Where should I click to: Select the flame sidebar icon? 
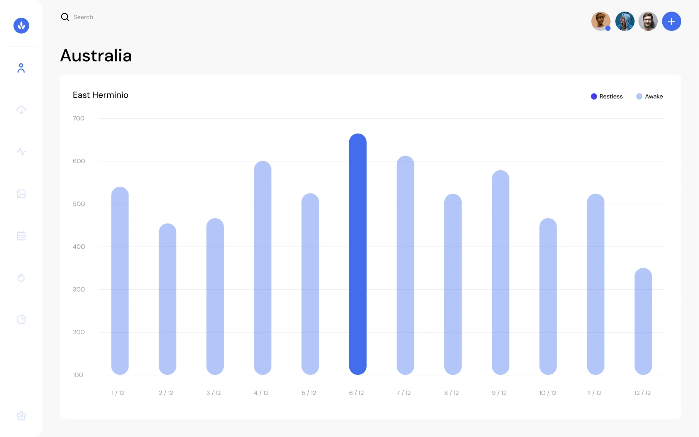click(21, 278)
